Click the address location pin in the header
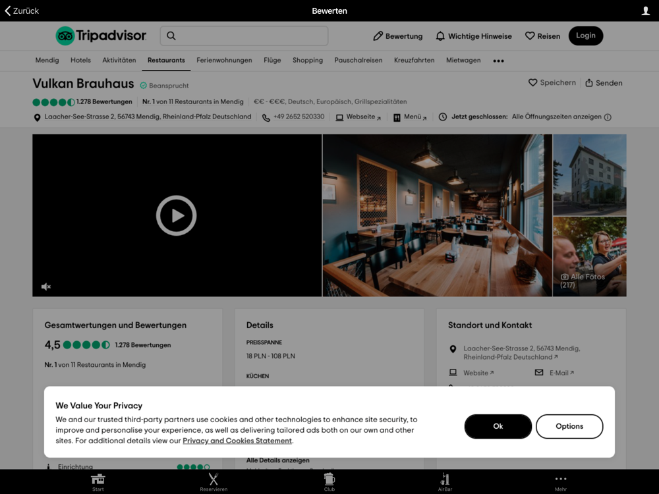 pyautogui.click(x=37, y=118)
